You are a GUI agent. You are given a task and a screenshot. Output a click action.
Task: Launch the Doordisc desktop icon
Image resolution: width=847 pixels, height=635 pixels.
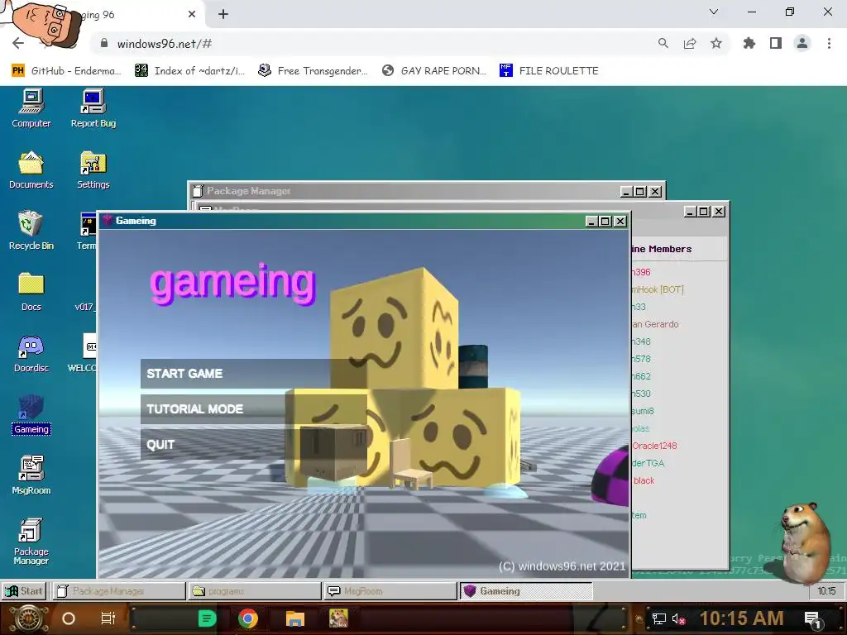31,353
